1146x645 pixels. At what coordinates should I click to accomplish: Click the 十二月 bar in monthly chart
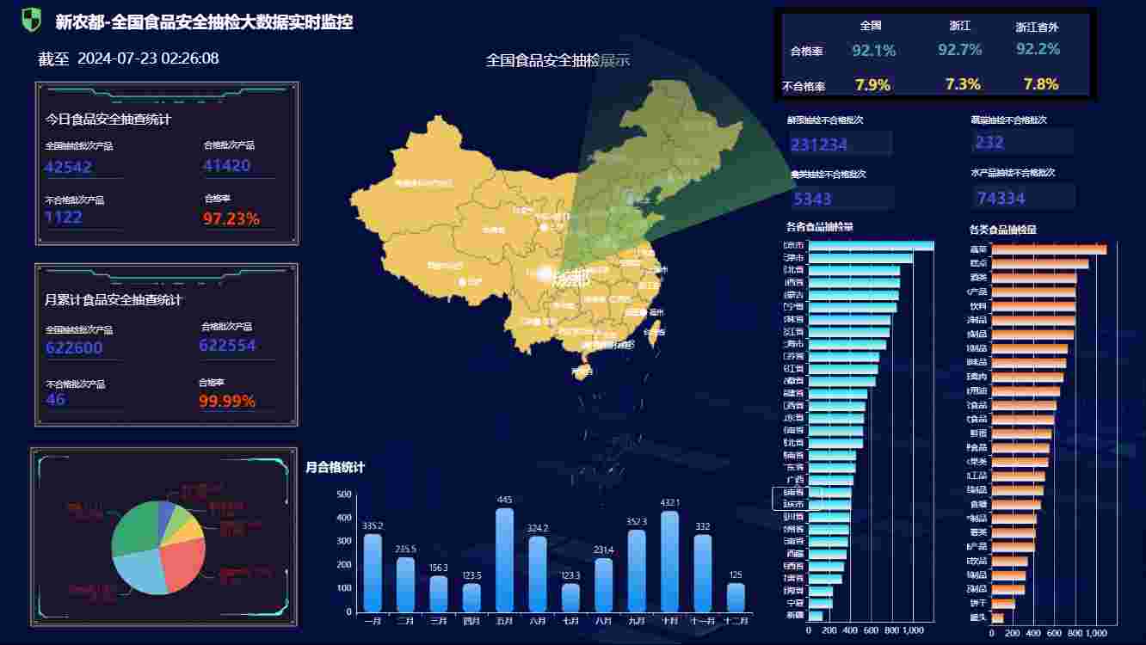click(736, 598)
